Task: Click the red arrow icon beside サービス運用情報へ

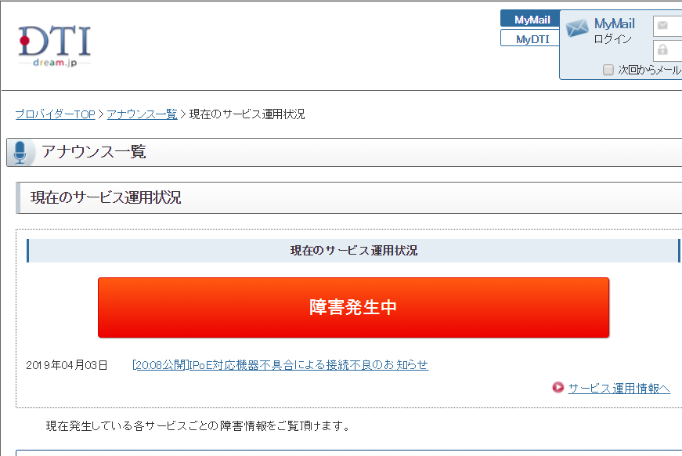Action: [558, 387]
